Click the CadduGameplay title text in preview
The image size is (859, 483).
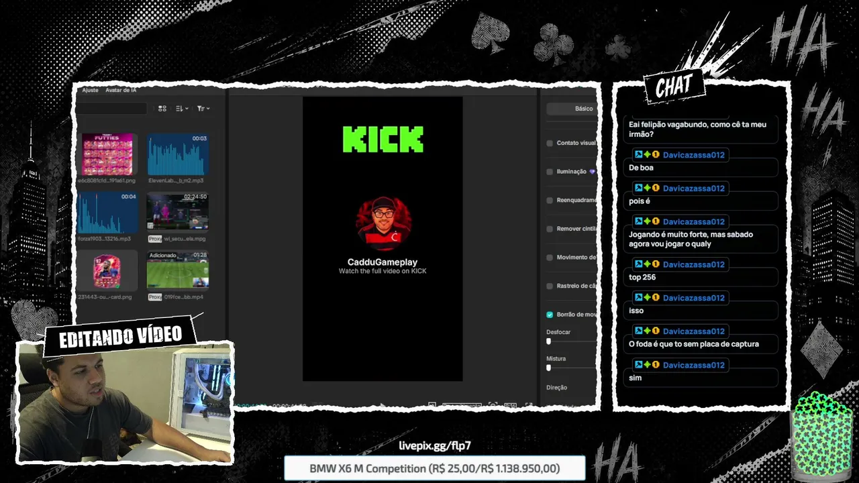[383, 262]
